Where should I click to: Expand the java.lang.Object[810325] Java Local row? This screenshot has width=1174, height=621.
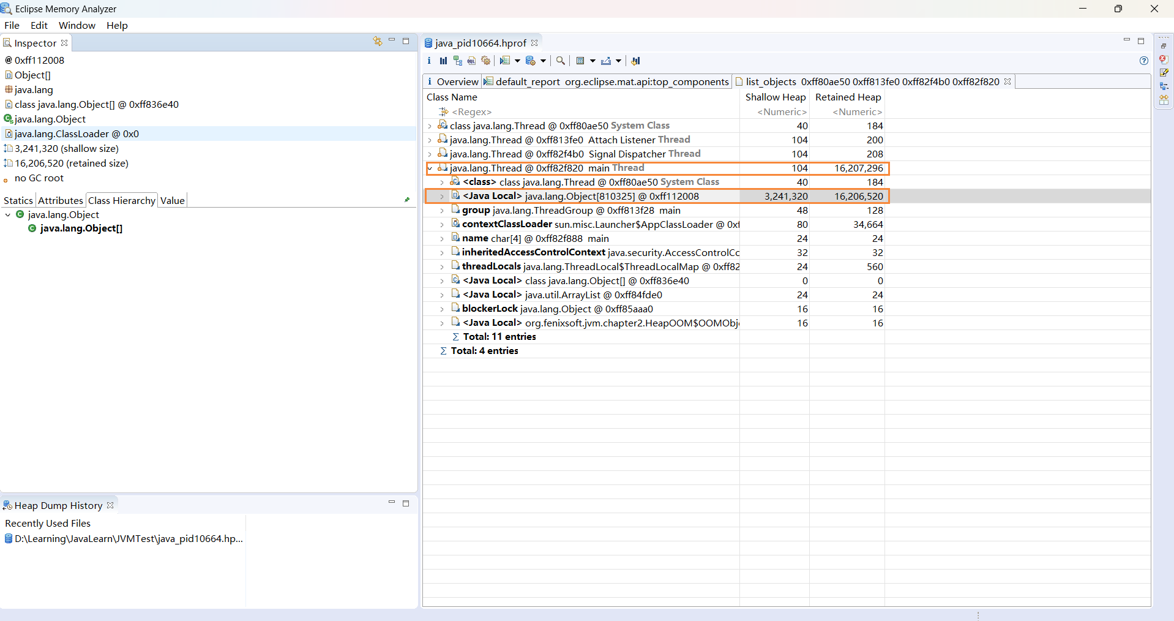point(442,197)
